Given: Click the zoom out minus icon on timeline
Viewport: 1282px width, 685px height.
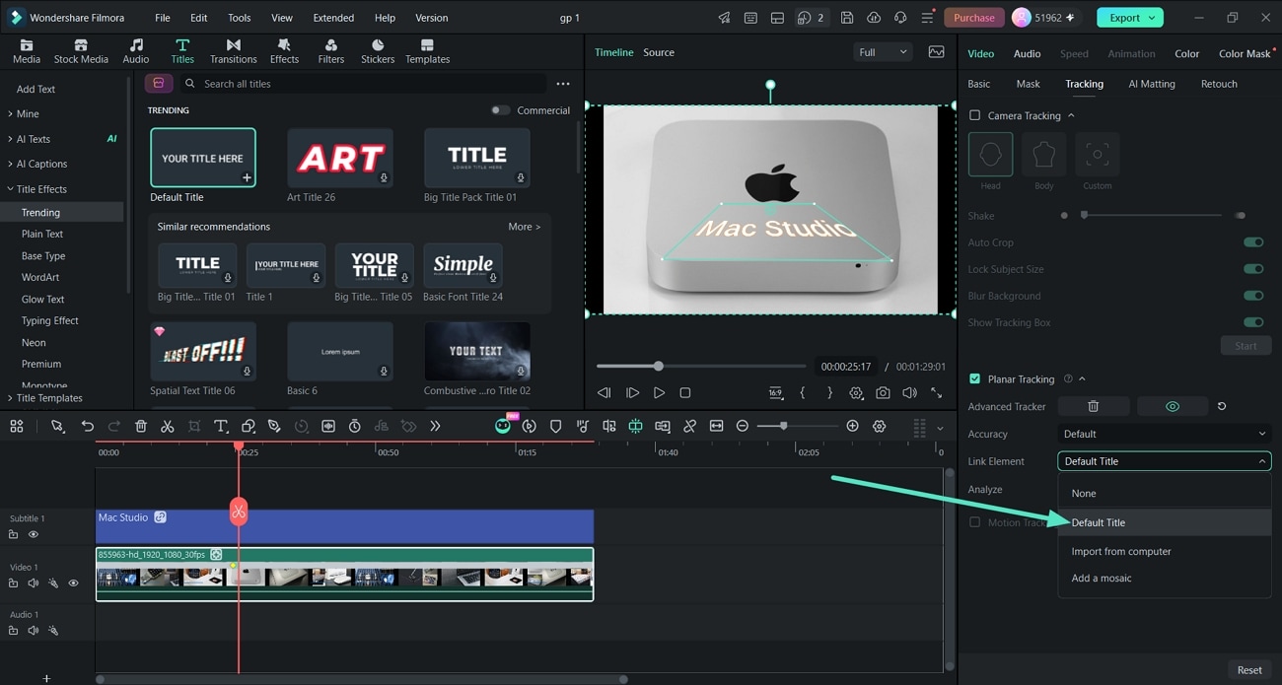Looking at the screenshot, I should point(743,426).
